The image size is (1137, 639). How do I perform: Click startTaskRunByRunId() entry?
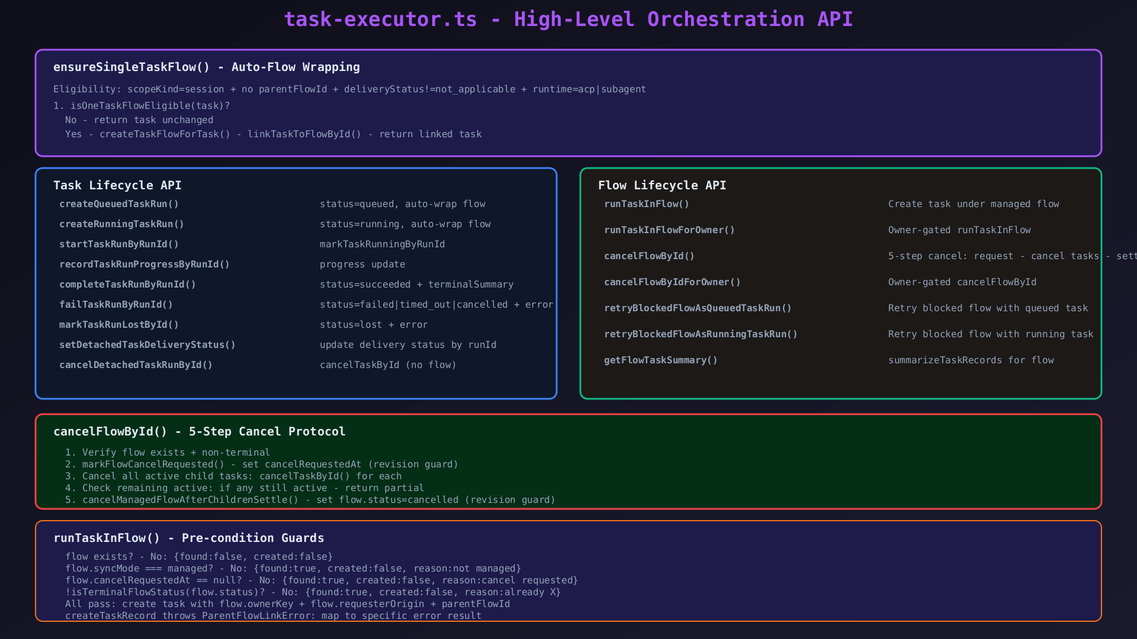point(119,244)
